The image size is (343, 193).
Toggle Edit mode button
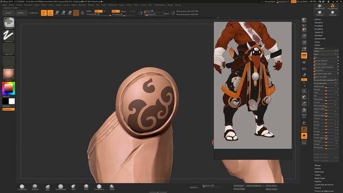click(44, 13)
